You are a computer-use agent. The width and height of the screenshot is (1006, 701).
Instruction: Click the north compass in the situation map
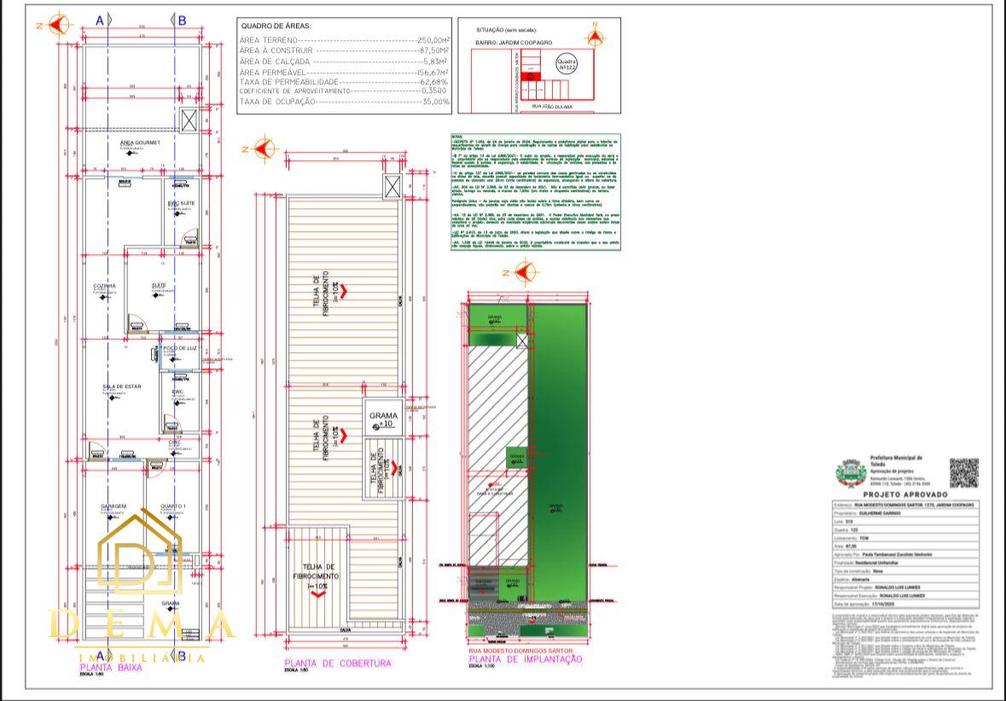coord(594,38)
